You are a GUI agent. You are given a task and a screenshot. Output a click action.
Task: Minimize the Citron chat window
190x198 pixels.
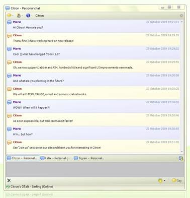tap(162, 8)
